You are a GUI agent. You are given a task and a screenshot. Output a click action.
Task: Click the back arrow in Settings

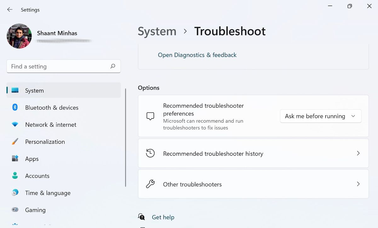coord(10,10)
